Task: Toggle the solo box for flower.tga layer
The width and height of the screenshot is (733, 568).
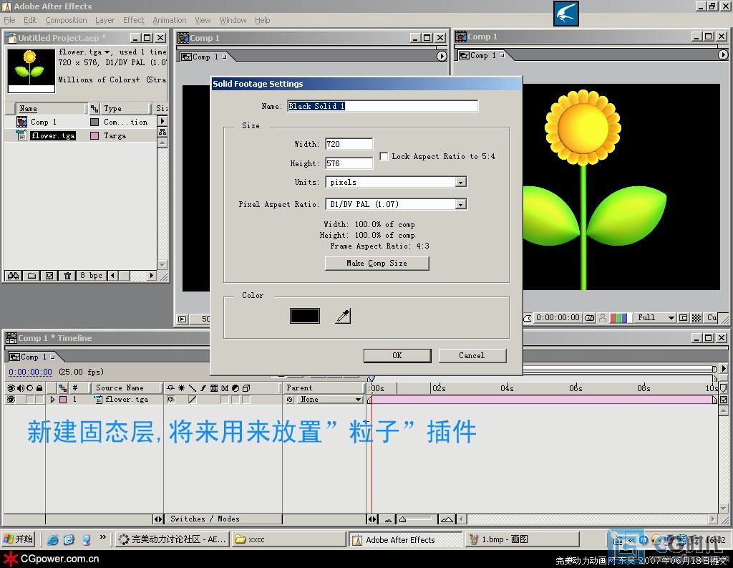Action: [29, 400]
